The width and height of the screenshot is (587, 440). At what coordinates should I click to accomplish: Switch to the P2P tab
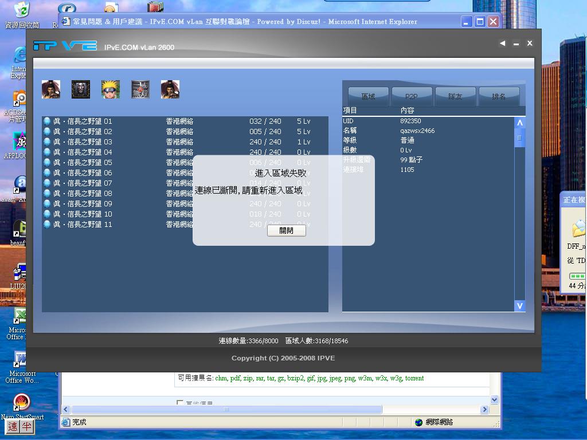pos(411,96)
